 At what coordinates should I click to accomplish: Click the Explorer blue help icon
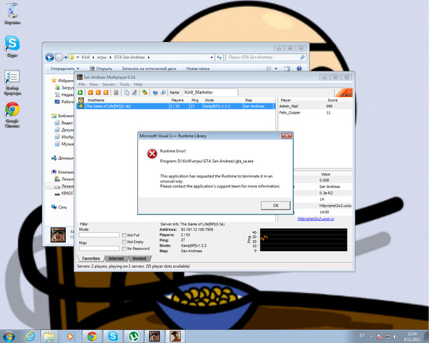click(x=300, y=69)
